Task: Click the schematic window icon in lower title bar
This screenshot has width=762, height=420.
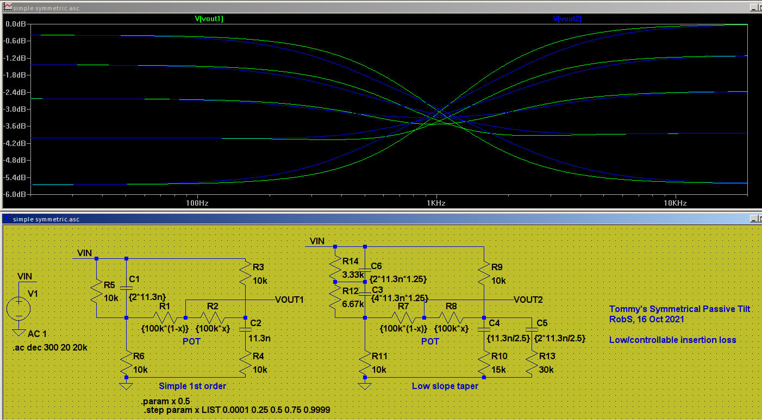Action: click(7, 219)
